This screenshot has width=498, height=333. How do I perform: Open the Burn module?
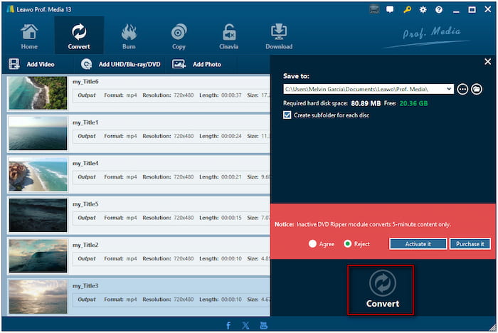click(129, 36)
